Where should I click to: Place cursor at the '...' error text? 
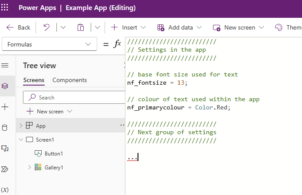[x=132, y=159]
